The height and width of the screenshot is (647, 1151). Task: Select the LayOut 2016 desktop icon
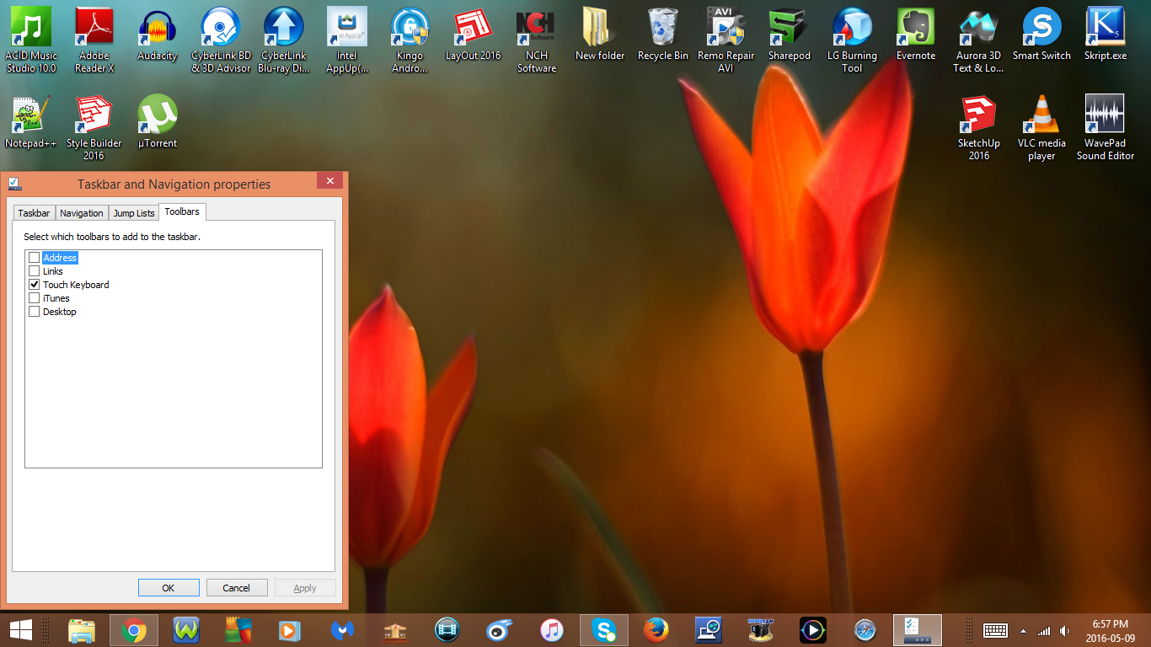click(x=474, y=34)
